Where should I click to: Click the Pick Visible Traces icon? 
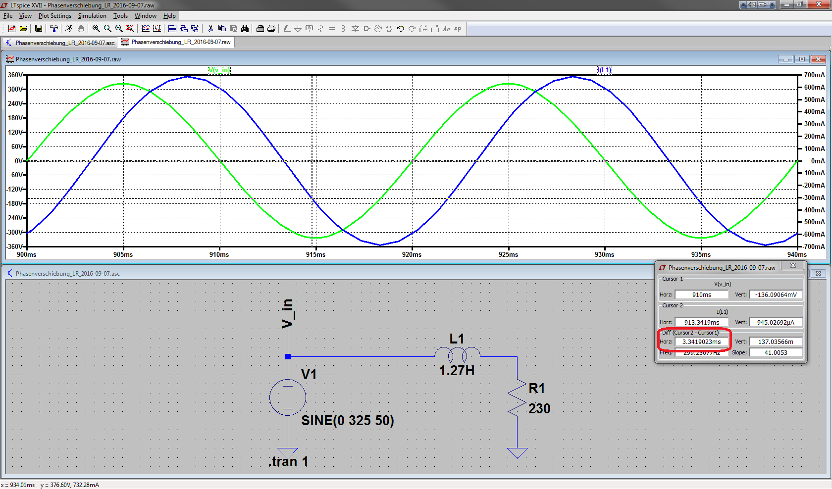coord(146,29)
